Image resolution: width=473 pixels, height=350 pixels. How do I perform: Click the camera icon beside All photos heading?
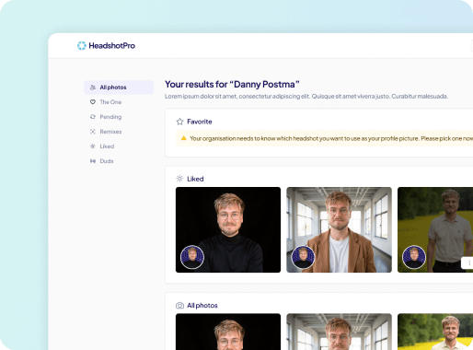tap(179, 306)
